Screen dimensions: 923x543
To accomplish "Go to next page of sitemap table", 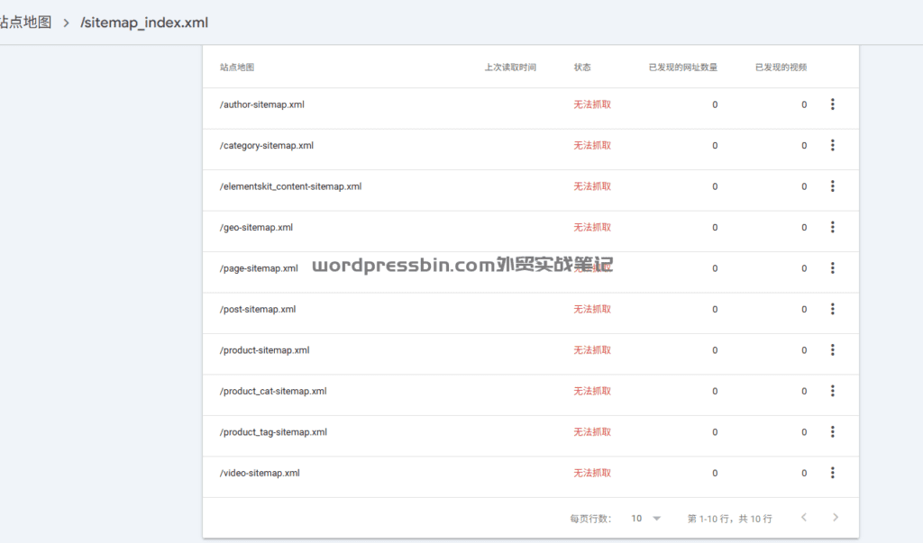I will point(836,518).
